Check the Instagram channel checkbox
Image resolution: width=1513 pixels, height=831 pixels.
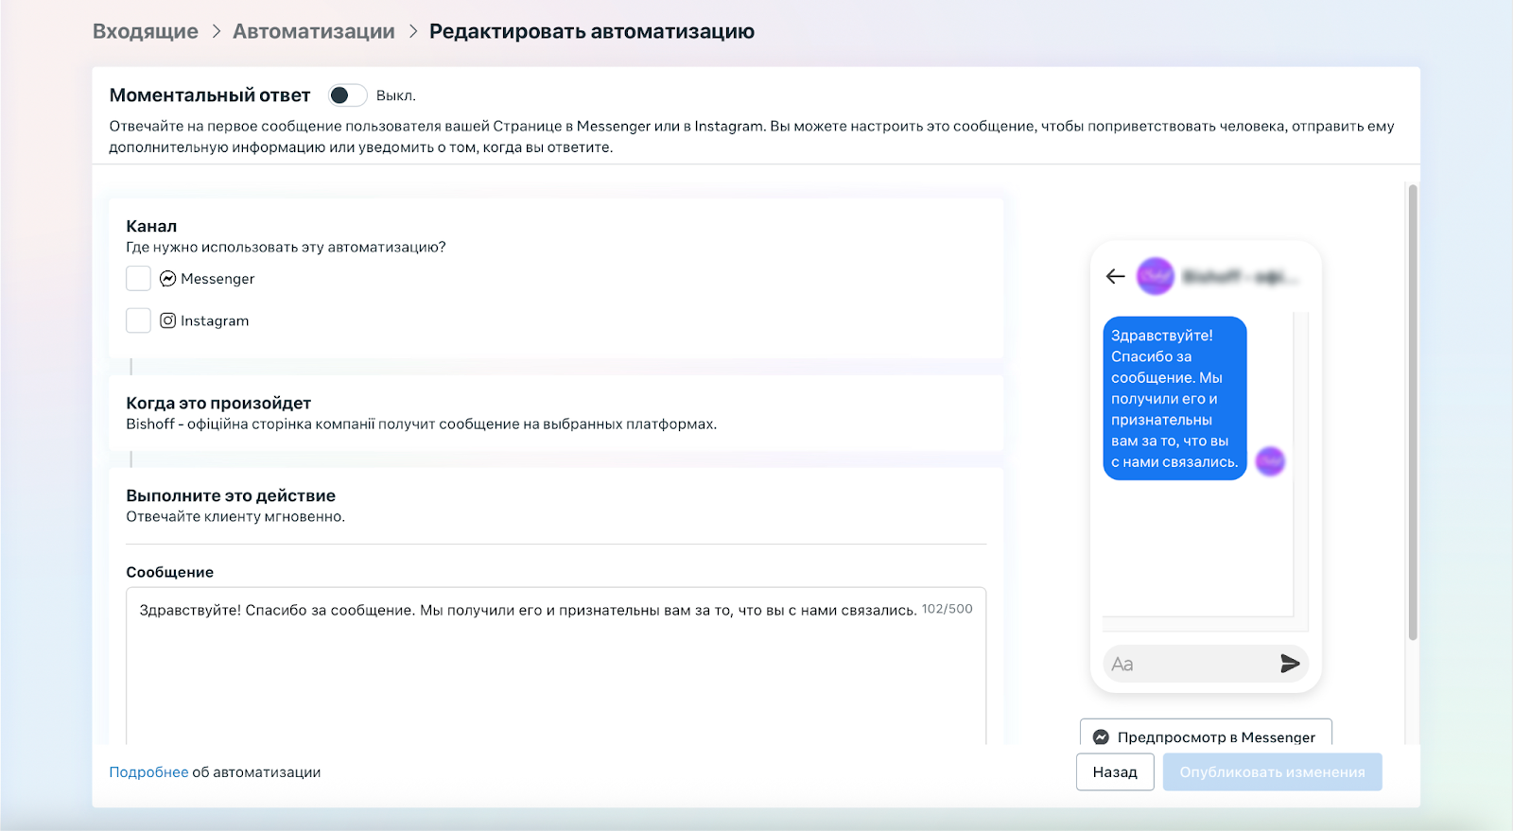click(138, 320)
